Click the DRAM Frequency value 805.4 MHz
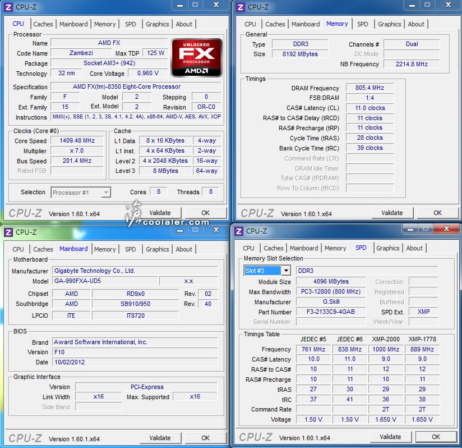This screenshot has width=462, height=448. [369, 88]
